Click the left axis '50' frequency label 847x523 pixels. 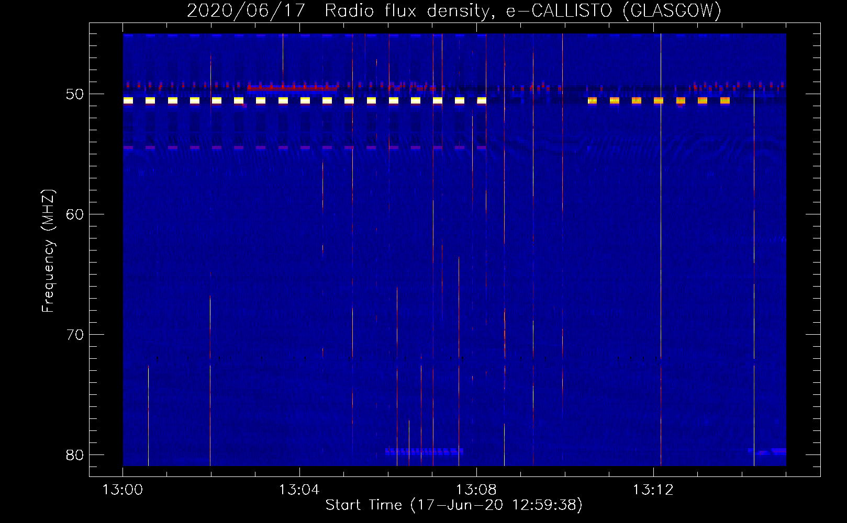75,95
